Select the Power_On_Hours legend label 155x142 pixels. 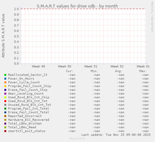coord(21,79)
